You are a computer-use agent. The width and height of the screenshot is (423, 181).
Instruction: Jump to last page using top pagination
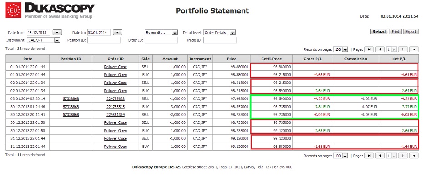point(414,49)
